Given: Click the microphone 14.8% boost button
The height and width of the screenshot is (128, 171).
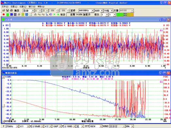Looking at the screenshot, I should point(80,15).
